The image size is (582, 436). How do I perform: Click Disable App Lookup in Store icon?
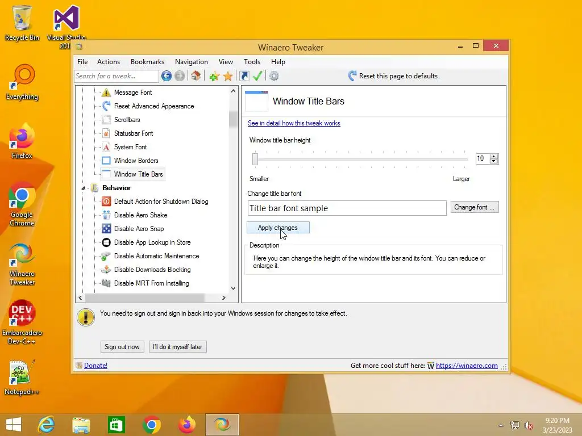click(x=106, y=242)
